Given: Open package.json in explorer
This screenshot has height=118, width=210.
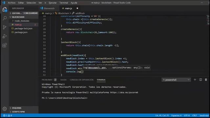Looking at the screenshot, I should [x=24, y=32].
